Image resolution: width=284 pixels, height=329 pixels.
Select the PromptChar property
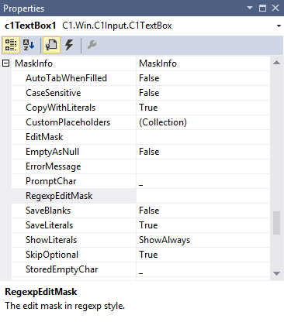[74, 181]
